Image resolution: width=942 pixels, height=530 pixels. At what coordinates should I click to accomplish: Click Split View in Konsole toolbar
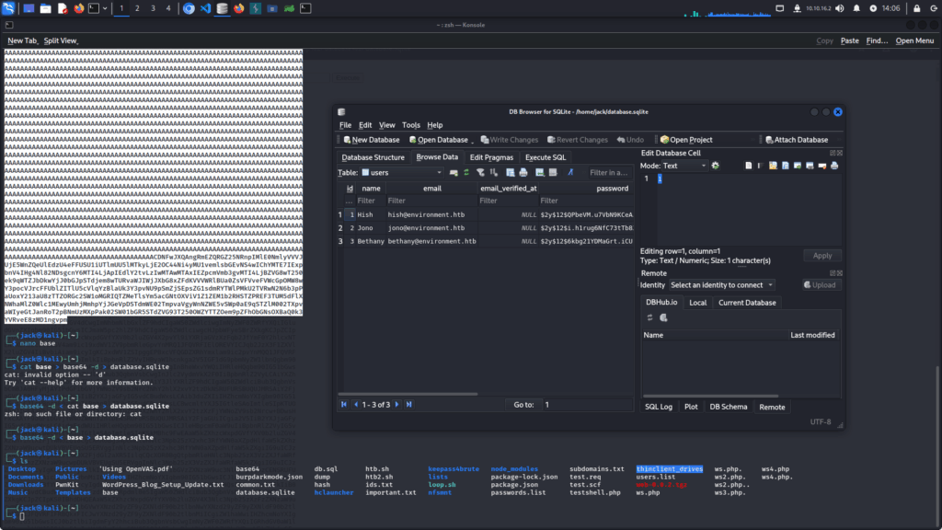[x=61, y=40]
